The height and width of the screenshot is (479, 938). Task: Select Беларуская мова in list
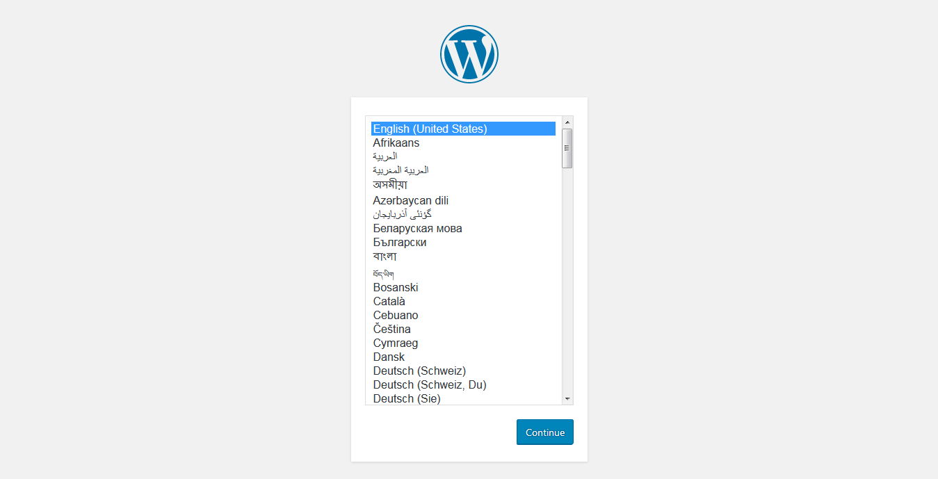[x=417, y=228]
